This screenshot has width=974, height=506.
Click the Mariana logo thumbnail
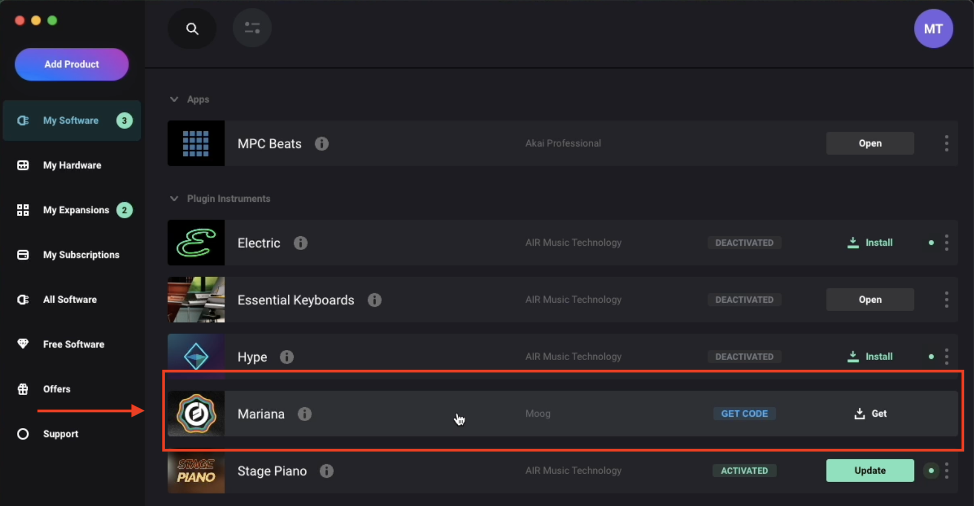pos(196,414)
